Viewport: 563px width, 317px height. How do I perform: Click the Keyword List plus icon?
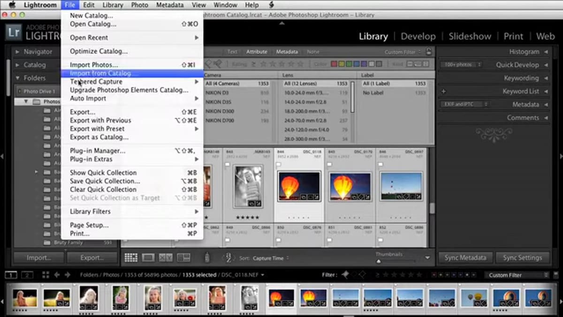(443, 91)
